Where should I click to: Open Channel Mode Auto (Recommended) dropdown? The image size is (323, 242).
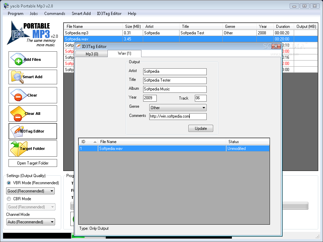[31, 222]
